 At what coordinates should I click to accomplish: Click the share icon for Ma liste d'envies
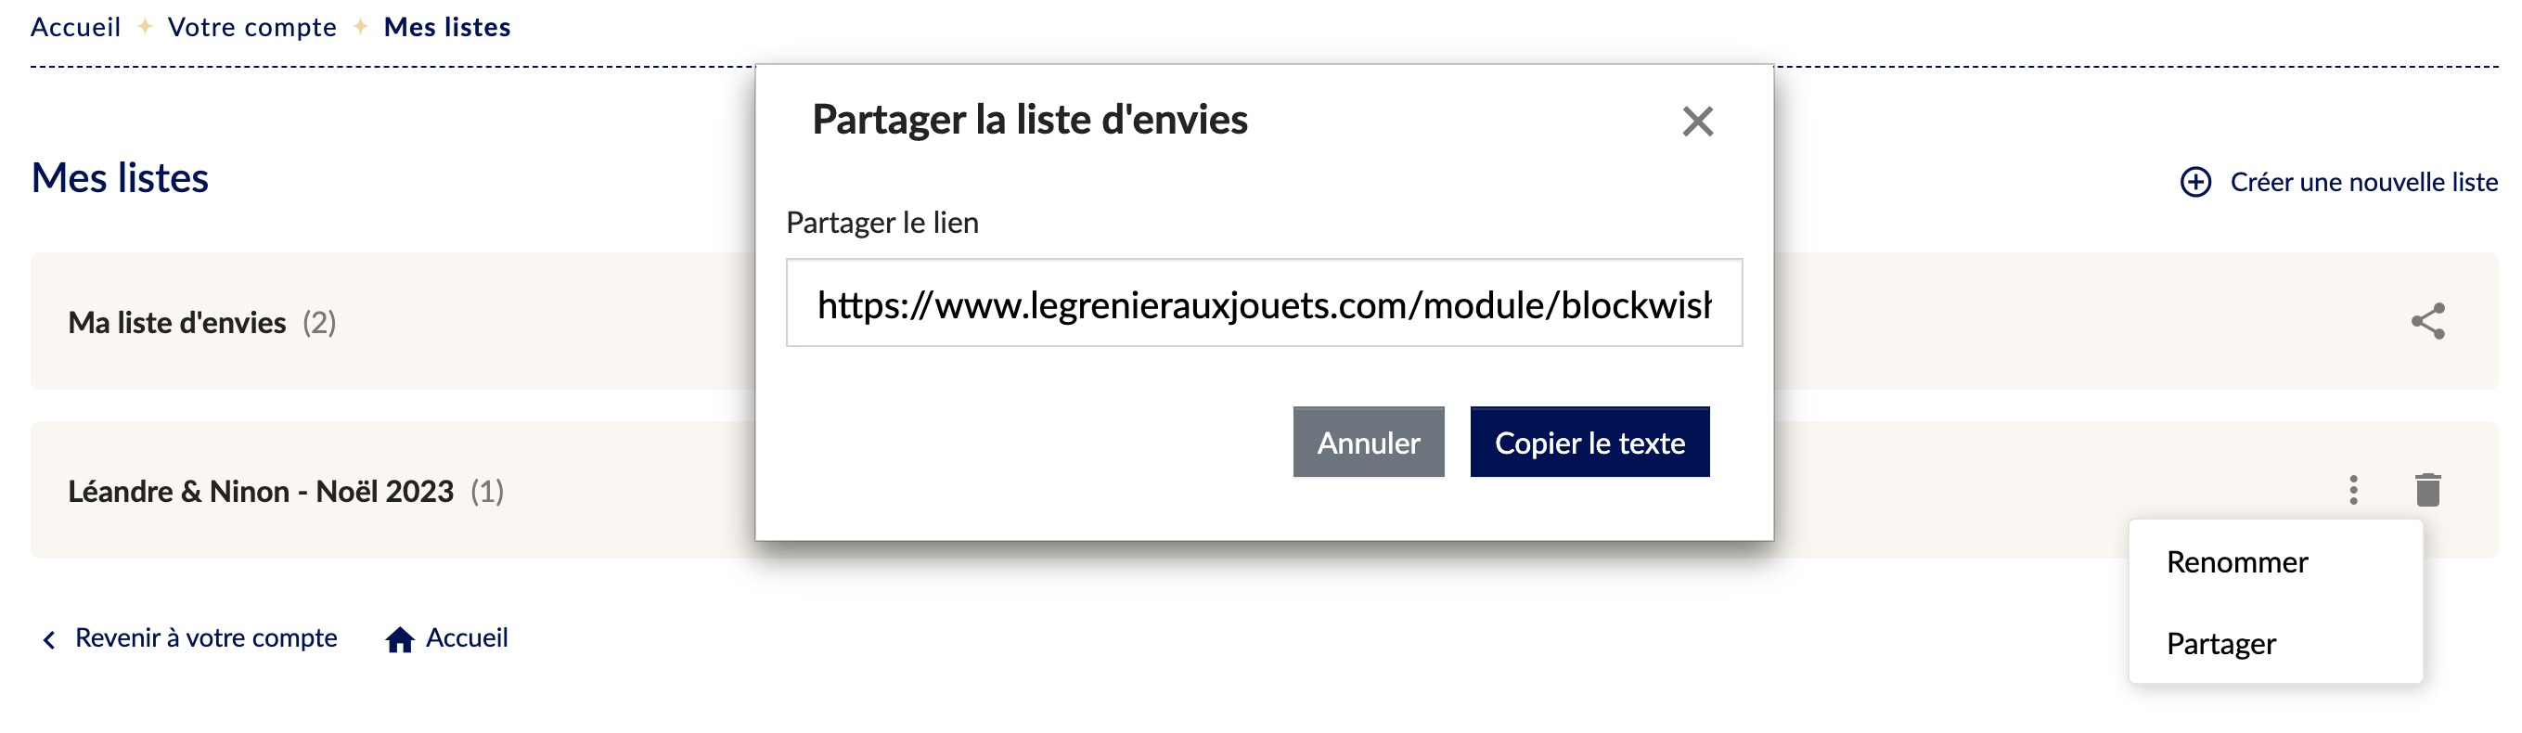point(2427,321)
